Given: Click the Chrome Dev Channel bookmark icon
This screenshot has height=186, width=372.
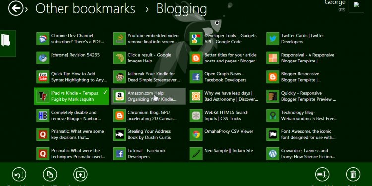Looking at the screenshot, I should [x=43, y=39].
